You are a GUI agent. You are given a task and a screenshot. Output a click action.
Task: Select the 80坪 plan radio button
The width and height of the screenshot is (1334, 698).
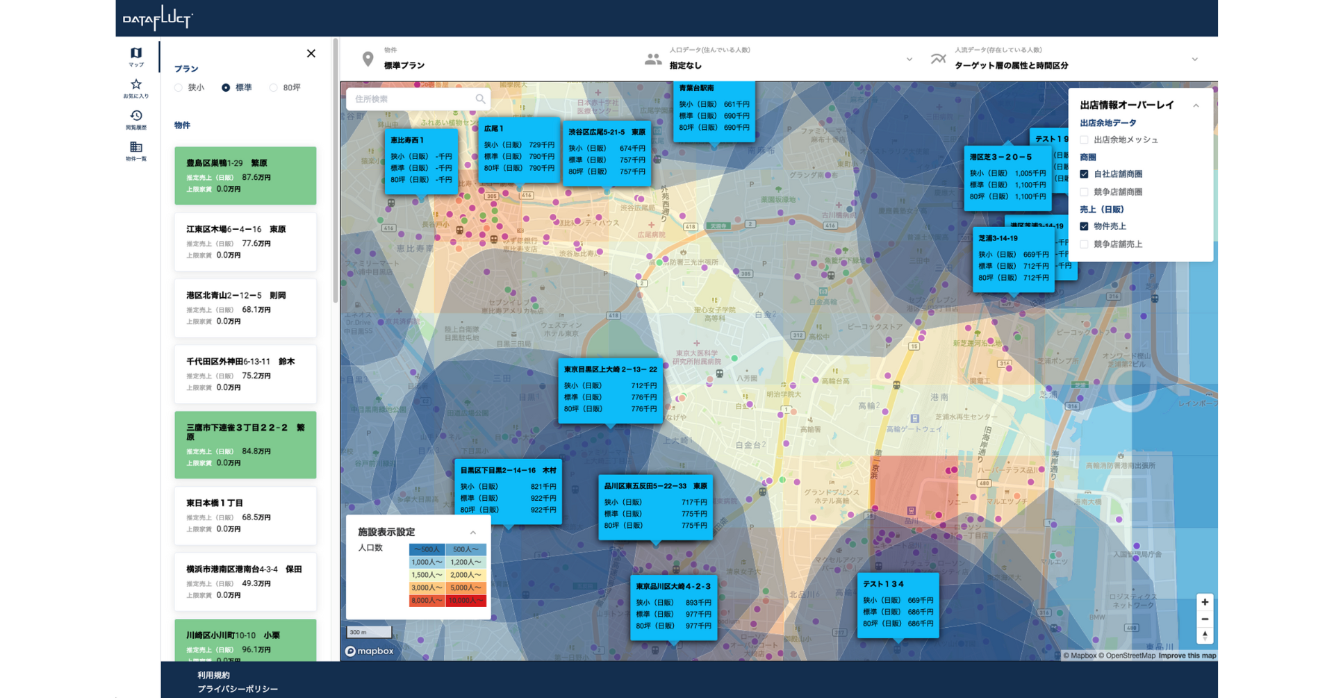274,88
